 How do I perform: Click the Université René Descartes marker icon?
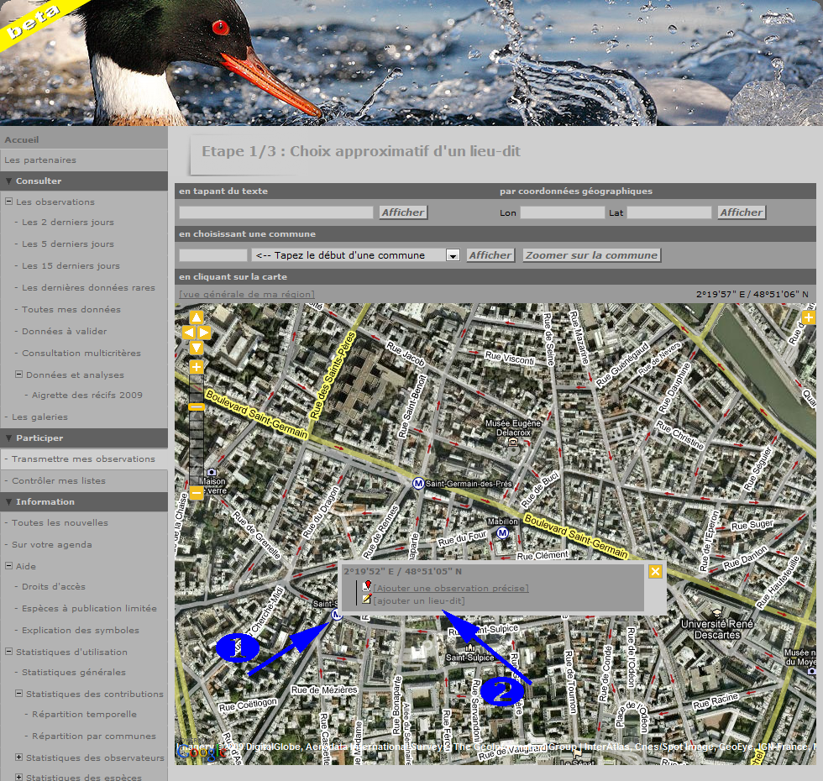point(716,613)
